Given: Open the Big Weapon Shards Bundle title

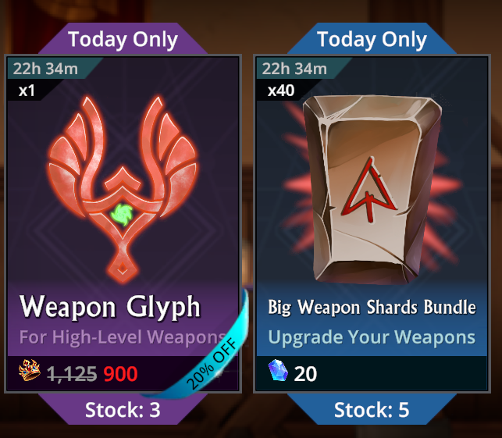Looking at the screenshot, I should 372,308.
